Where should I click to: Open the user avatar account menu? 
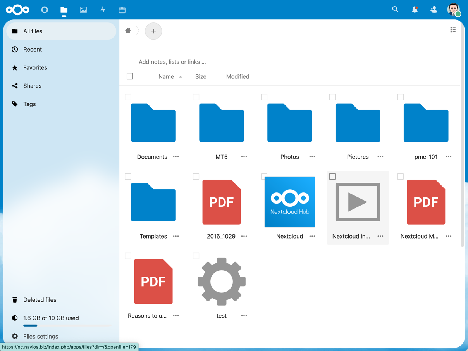(x=453, y=9)
